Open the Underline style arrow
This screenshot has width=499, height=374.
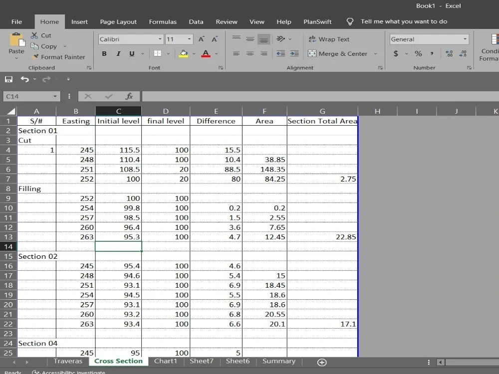pos(143,53)
